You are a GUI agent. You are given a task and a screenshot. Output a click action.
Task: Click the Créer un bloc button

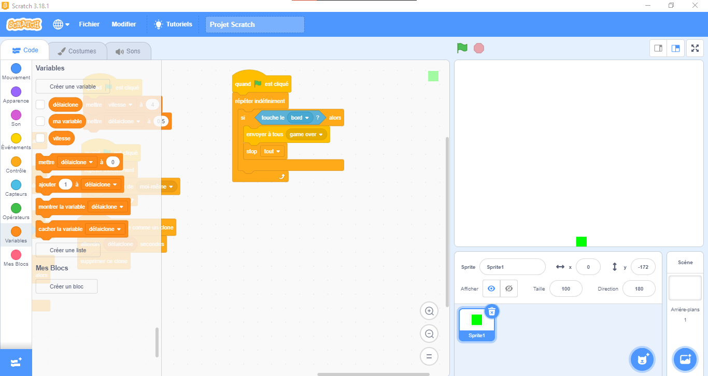(66, 286)
